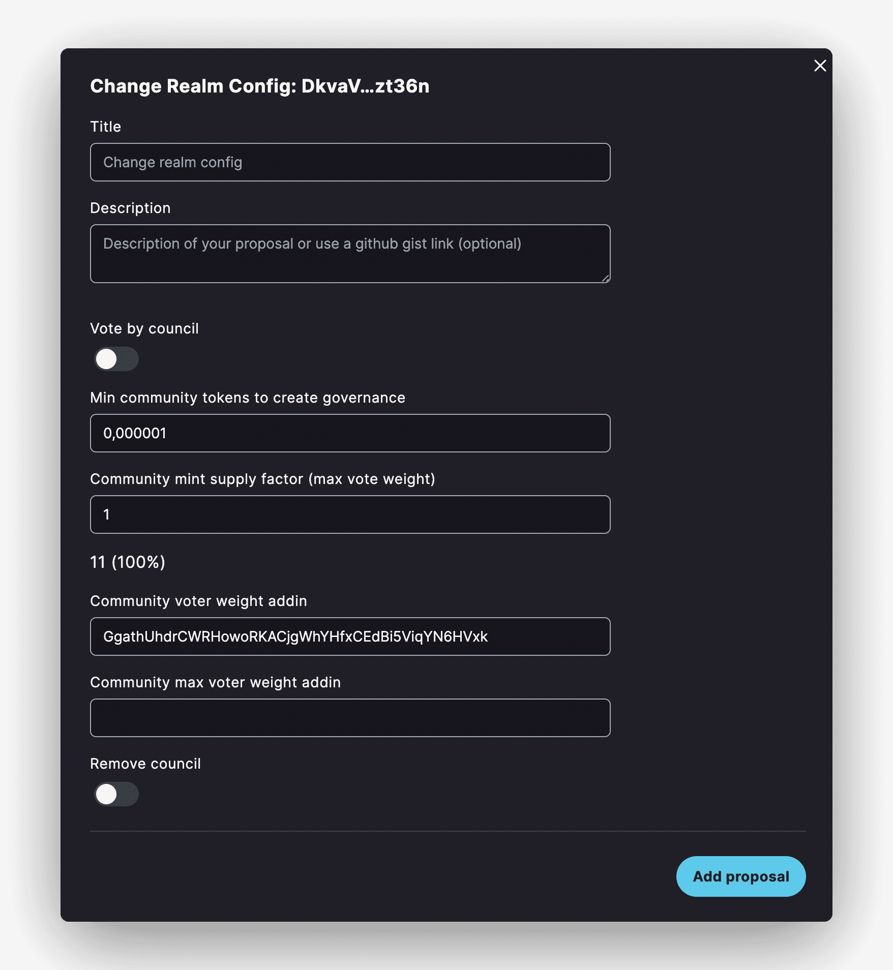Close the Change Realm Config dialog
The width and height of the screenshot is (893, 970).
820,66
